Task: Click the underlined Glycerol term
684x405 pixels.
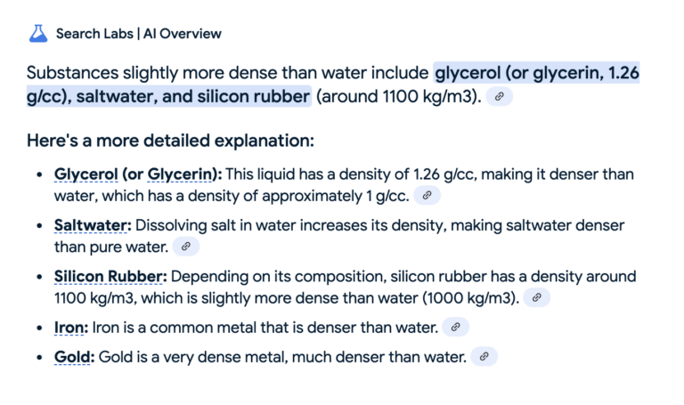Action: [85, 174]
